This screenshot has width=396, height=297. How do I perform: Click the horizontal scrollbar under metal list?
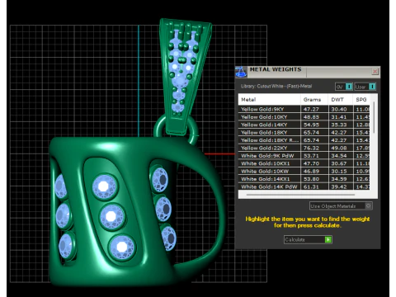pyautogui.click(x=300, y=195)
